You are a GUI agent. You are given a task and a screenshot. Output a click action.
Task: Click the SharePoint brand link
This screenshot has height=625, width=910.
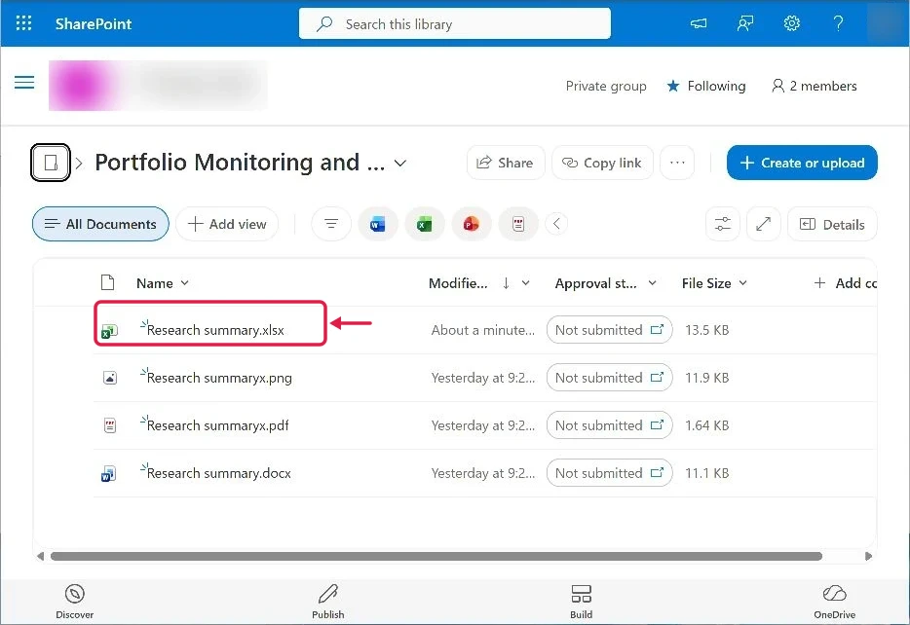94,23
